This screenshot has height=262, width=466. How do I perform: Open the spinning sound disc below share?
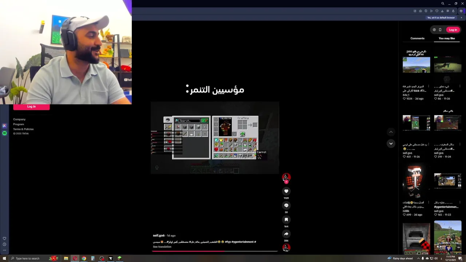pyautogui.click(x=286, y=247)
